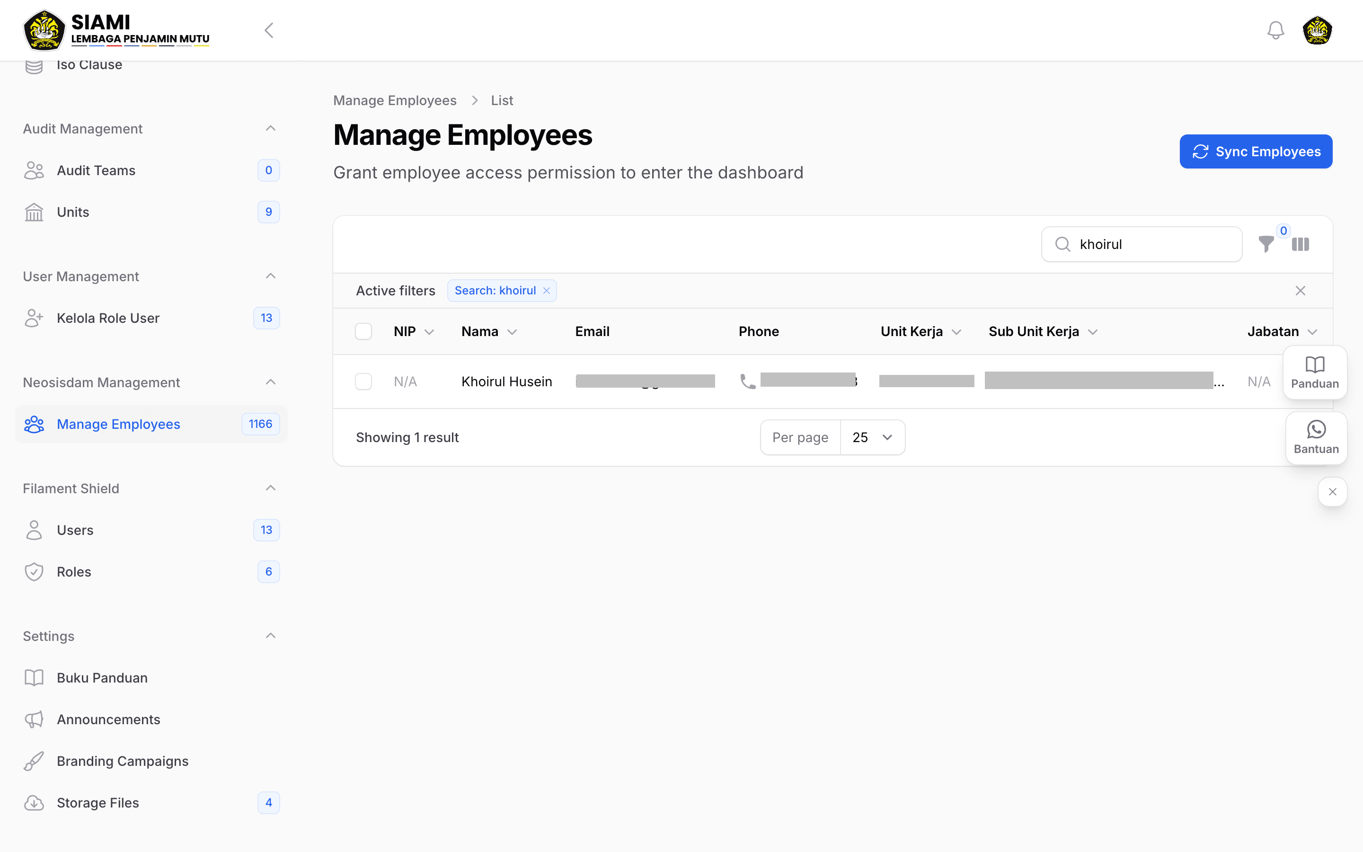Click the Branding Campaigns brush icon

[34, 761]
